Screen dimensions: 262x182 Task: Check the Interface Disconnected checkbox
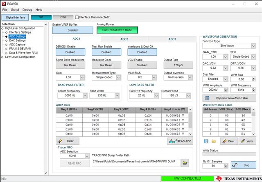(77, 17)
